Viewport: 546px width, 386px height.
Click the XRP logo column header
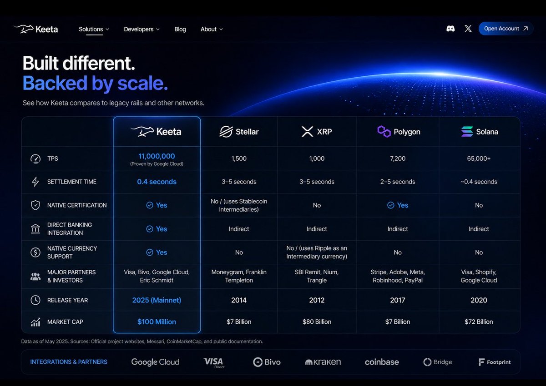click(317, 132)
